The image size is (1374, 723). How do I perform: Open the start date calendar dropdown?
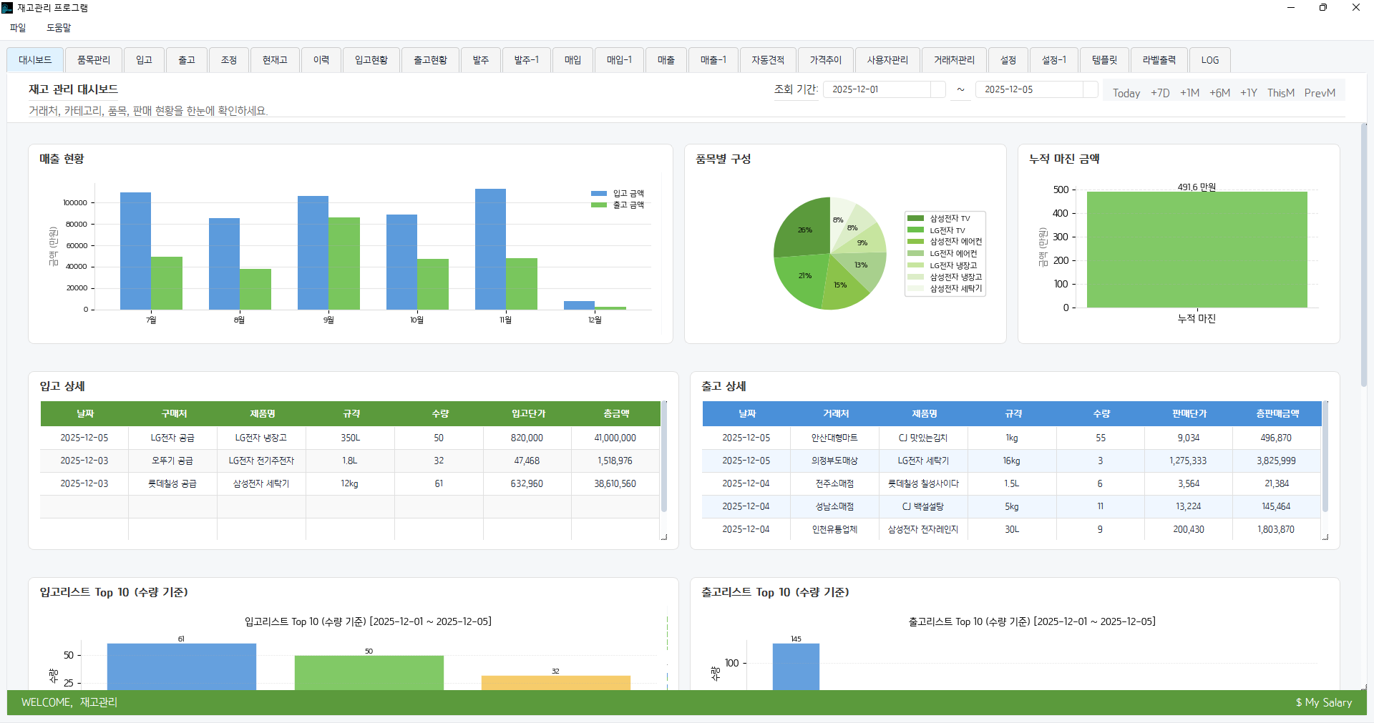[x=937, y=89]
